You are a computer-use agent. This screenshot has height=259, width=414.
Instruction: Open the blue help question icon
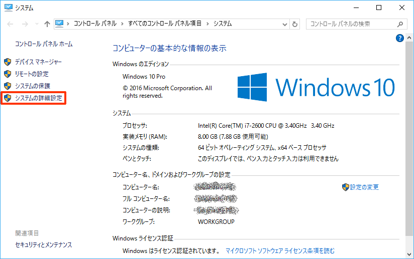[400, 38]
